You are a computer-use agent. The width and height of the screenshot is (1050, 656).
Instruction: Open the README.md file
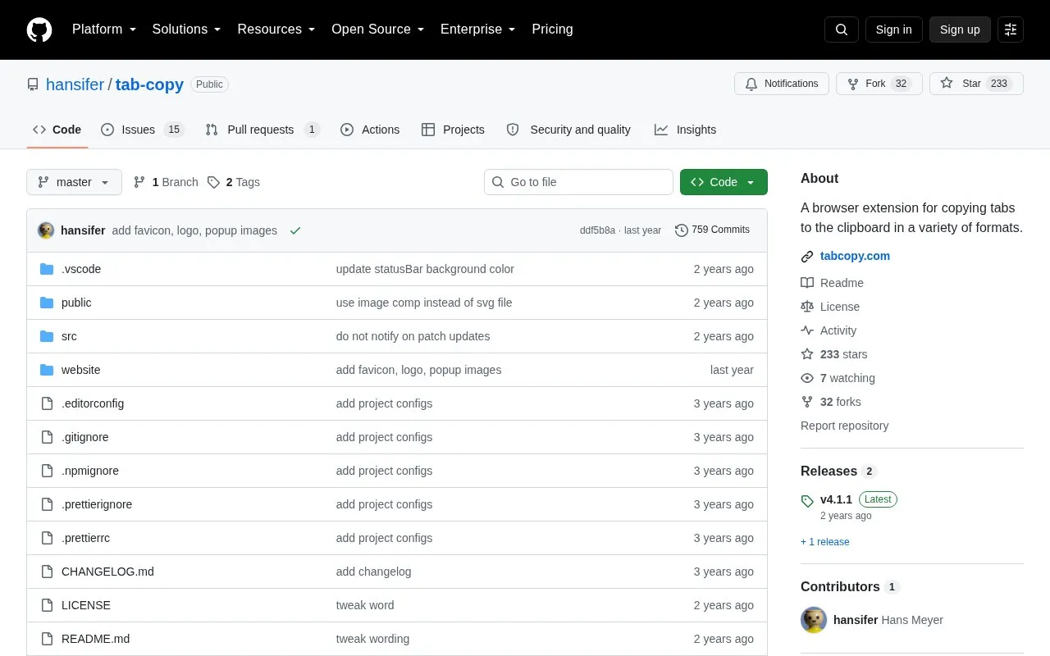coord(95,639)
